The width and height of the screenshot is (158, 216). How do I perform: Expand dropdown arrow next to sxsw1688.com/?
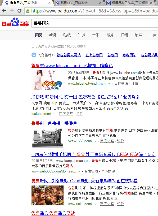[95, 141]
